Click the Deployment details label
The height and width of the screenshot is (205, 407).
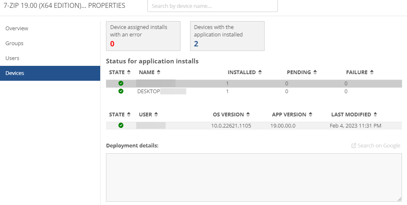tap(132, 146)
